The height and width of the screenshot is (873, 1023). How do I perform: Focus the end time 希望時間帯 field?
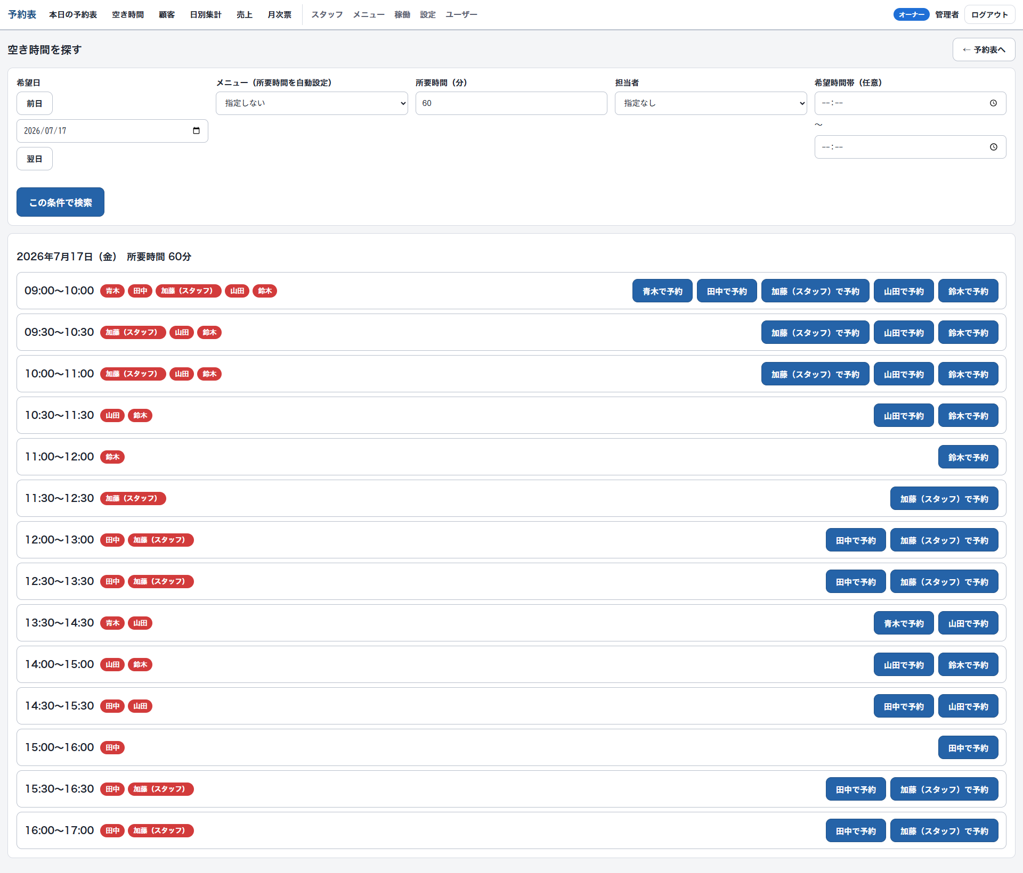click(x=910, y=147)
